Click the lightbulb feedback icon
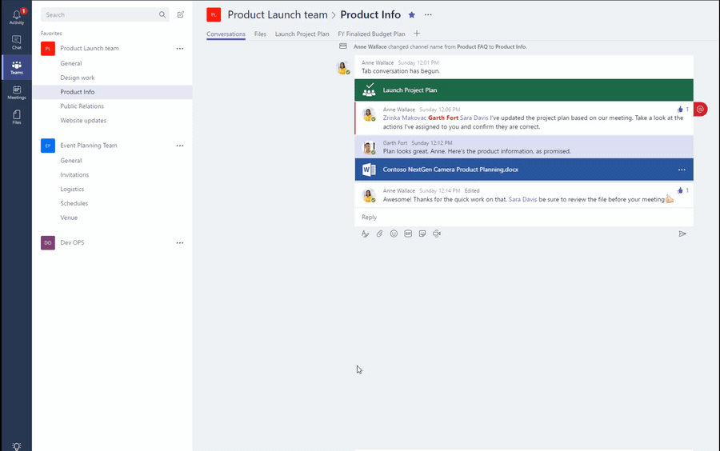 pos(17,446)
